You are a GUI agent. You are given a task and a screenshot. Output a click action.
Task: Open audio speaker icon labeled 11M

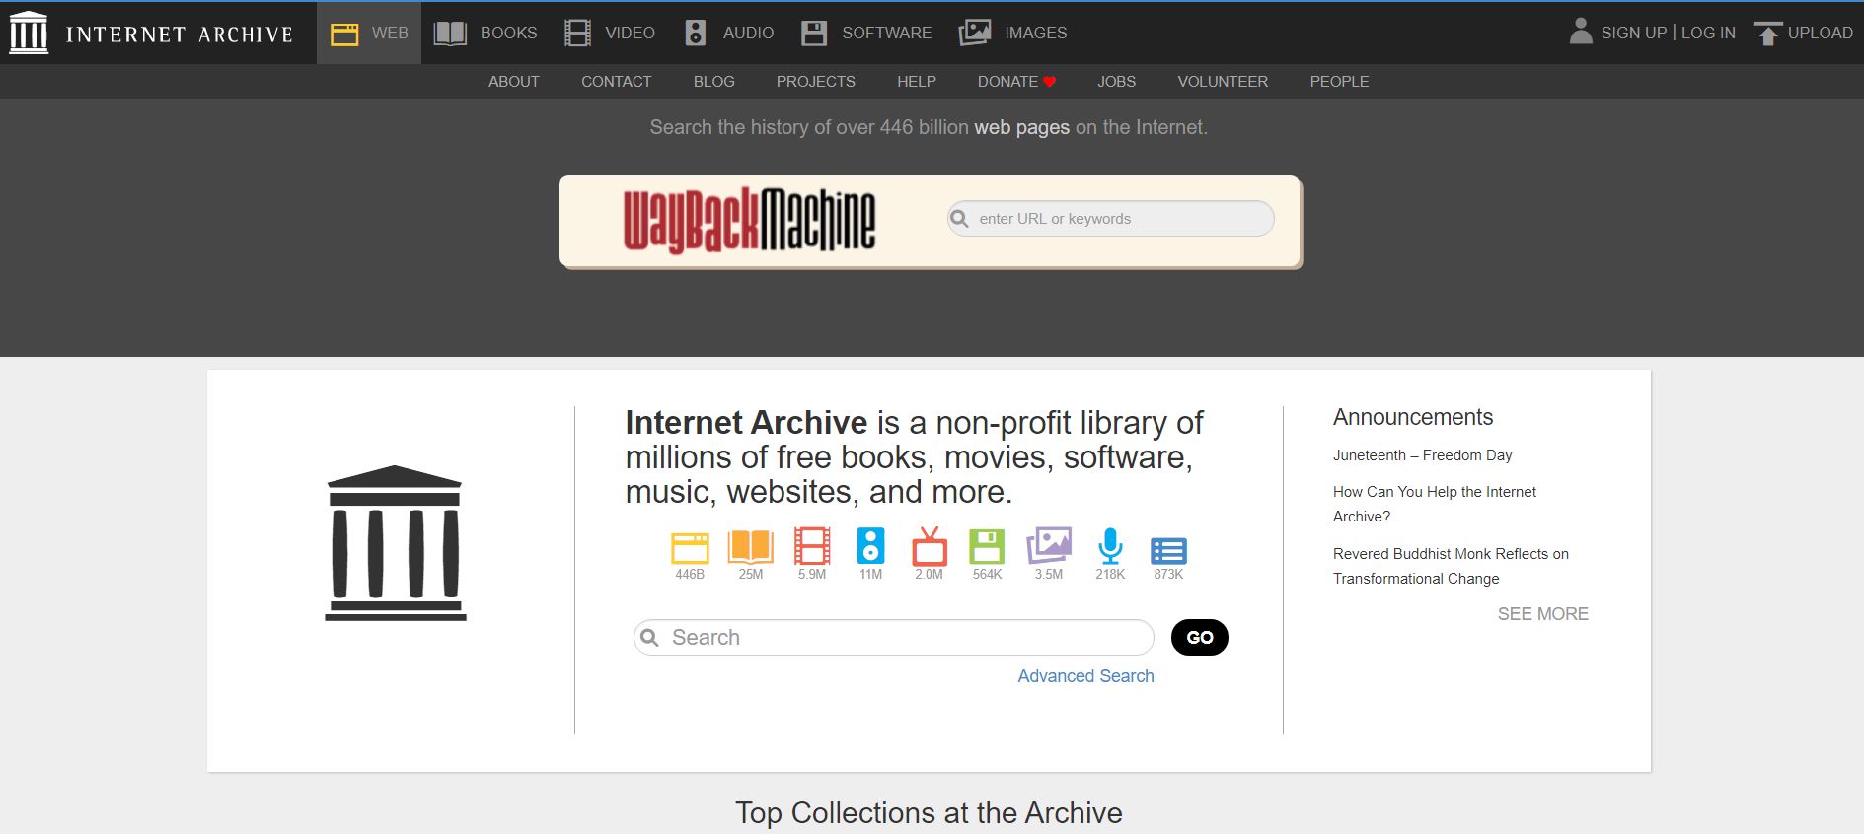pos(870,546)
